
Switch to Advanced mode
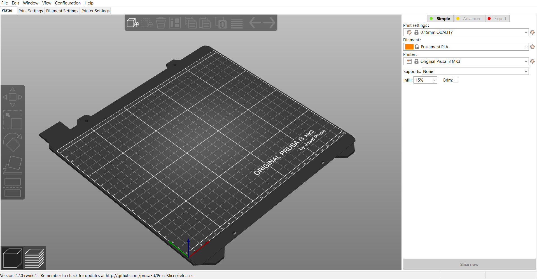click(469, 19)
